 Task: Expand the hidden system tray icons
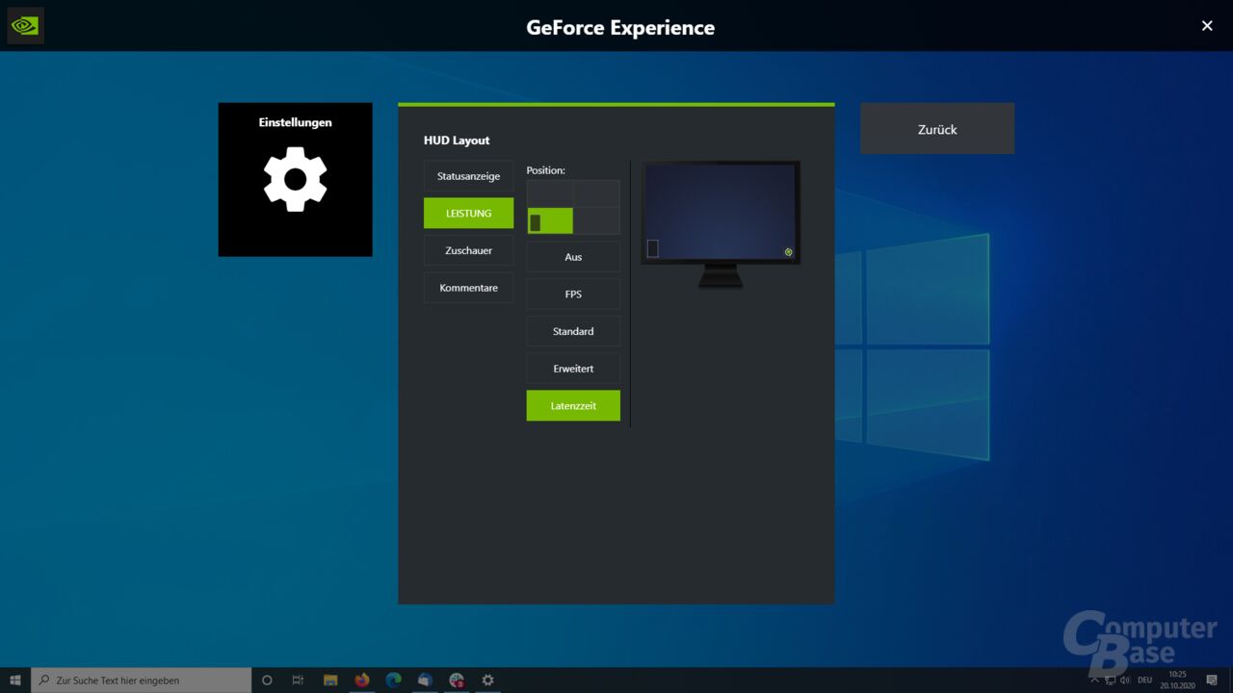1093,680
